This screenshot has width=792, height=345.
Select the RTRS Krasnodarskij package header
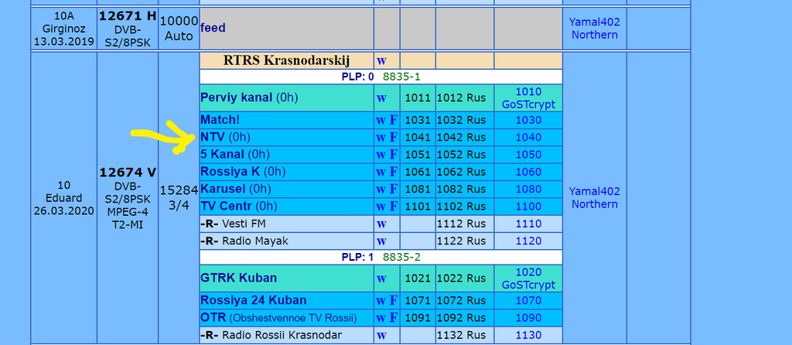[x=286, y=60]
